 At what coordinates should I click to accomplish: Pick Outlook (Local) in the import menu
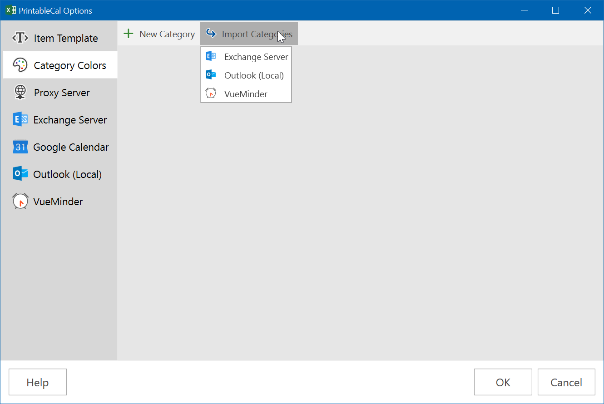point(246,75)
